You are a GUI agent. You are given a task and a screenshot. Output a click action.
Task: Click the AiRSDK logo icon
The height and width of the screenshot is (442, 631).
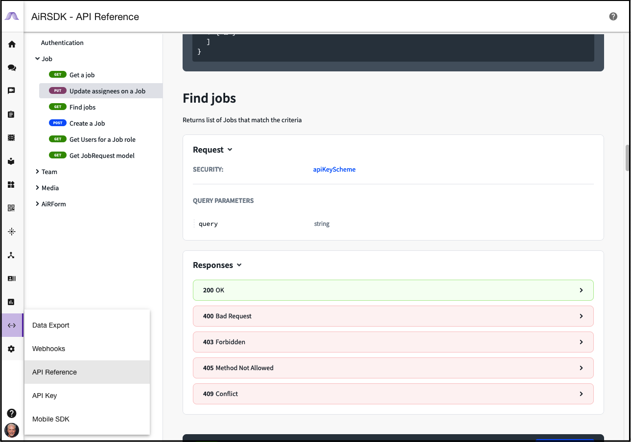[12, 16]
